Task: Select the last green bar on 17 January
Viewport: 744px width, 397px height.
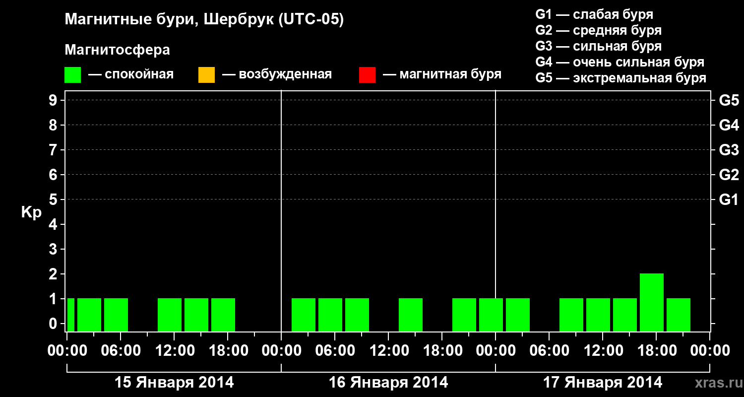Action: [679, 315]
